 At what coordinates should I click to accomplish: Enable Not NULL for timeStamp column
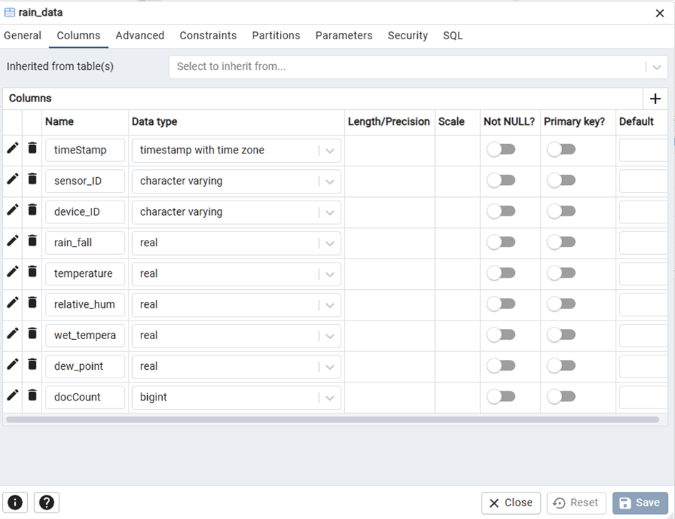501,150
